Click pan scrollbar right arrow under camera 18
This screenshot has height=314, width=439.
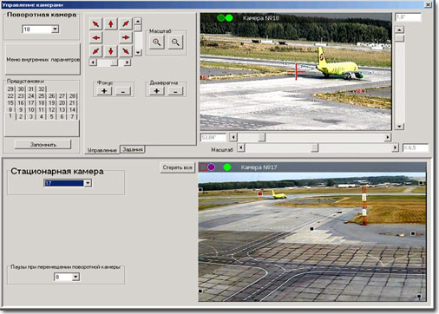pos(388,137)
